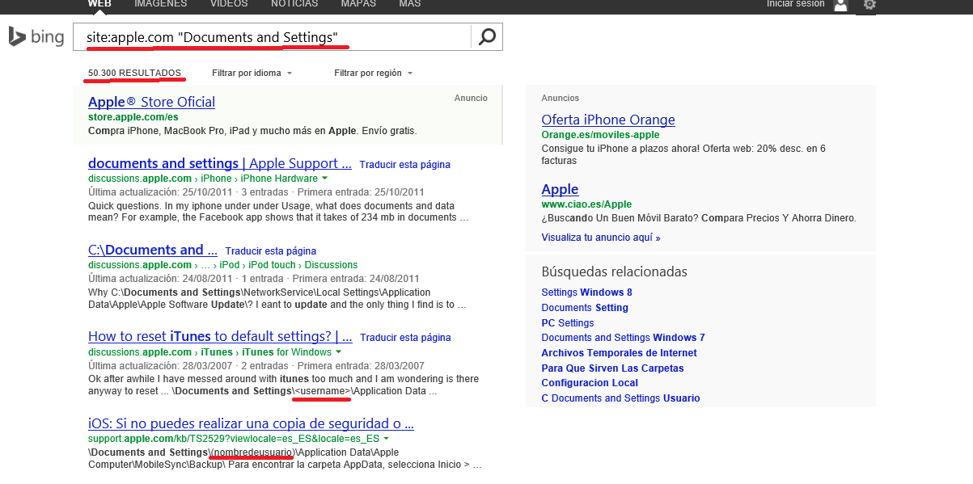Switch to the MAPAS tab
973x484 pixels.
(x=358, y=4)
